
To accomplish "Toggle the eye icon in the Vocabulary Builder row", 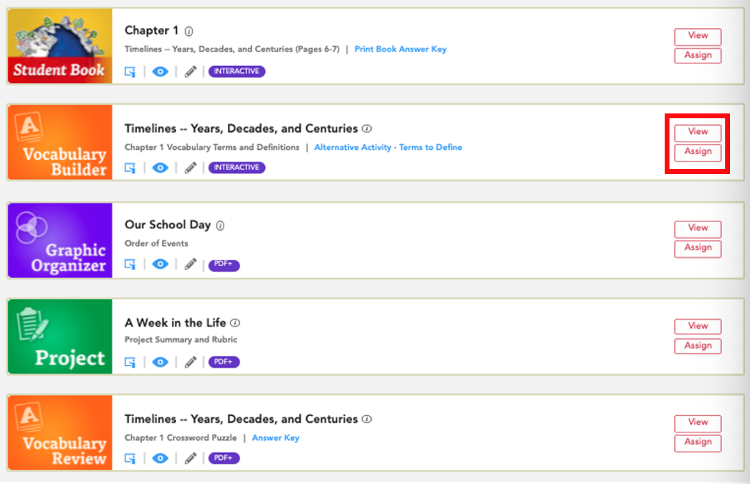I will tap(160, 168).
